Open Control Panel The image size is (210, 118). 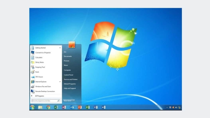pos(68,75)
